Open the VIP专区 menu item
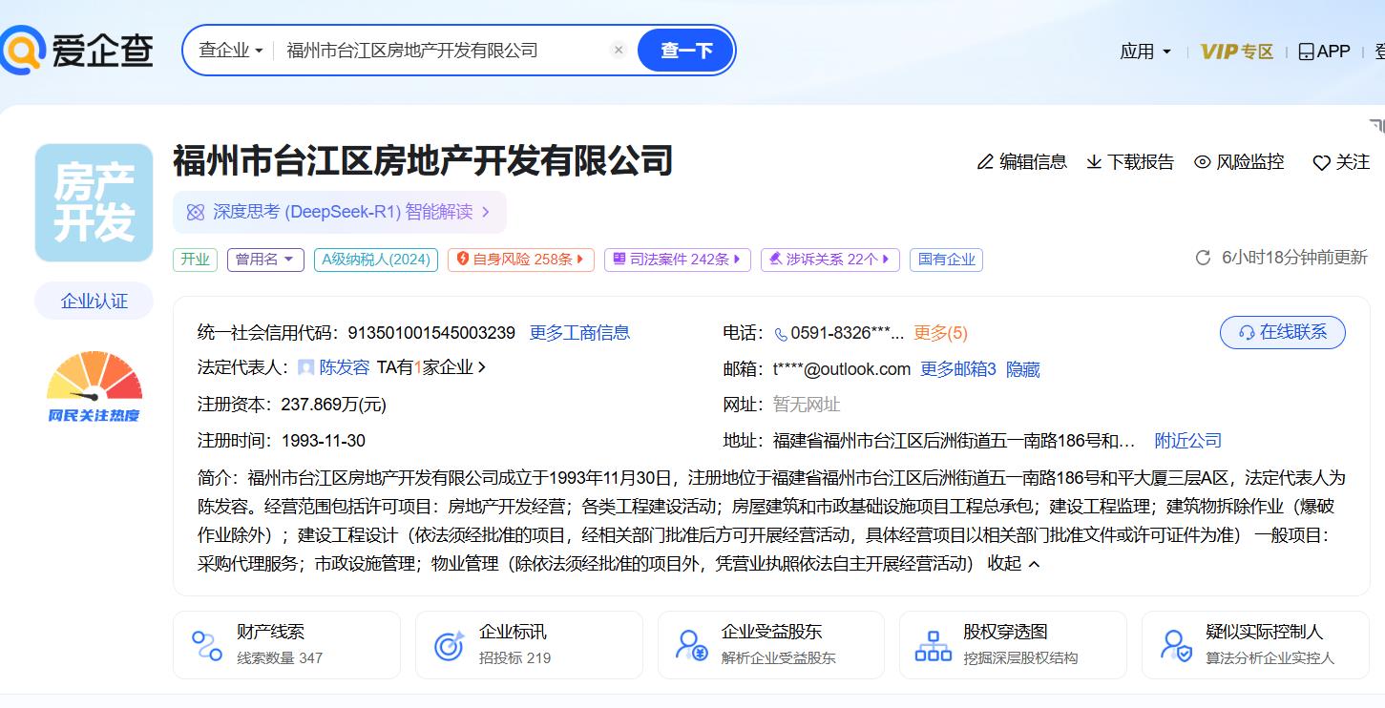The image size is (1385, 708). [x=1236, y=52]
